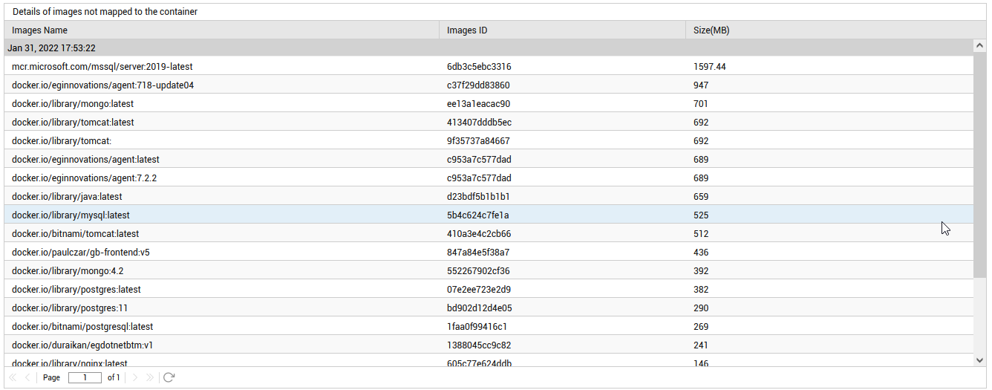
Task: Select the docker.io/eginnovations/agent:718-update04 row
Action: (489, 85)
